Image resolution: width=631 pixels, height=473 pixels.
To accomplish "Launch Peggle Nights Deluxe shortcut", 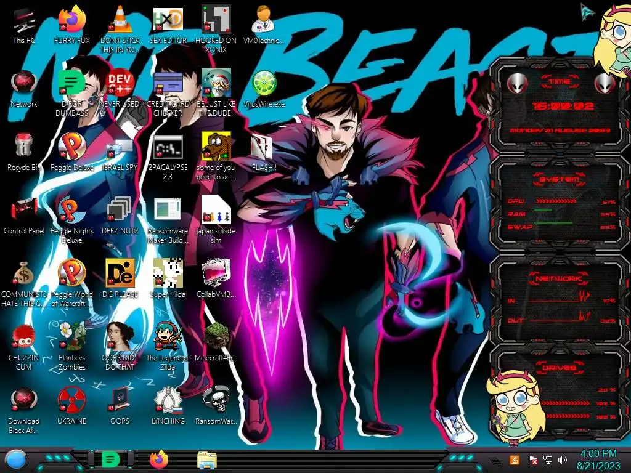I will click(72, 220).
